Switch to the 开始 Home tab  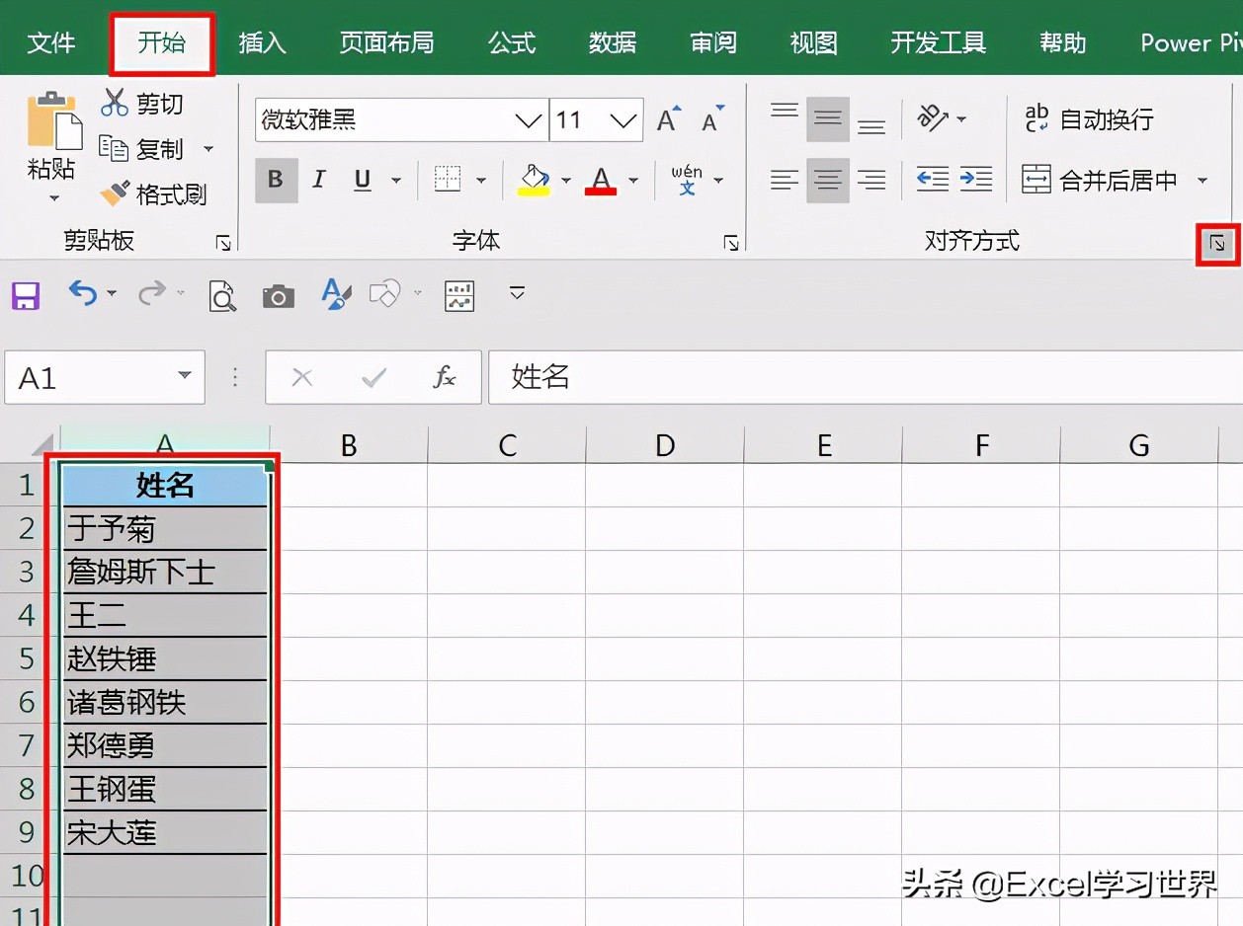click(x=162, y=42)
